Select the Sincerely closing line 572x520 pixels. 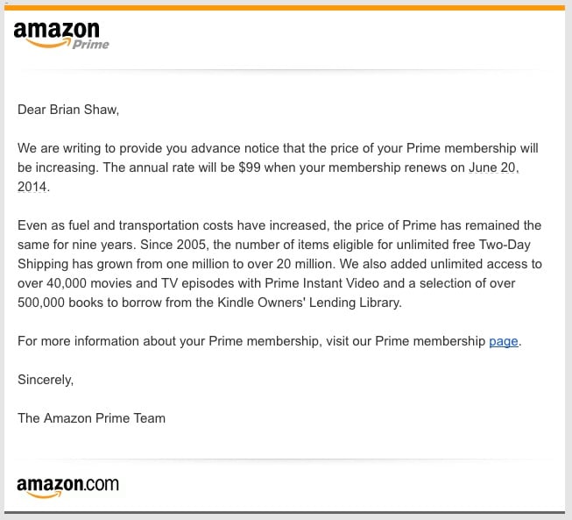46,380
